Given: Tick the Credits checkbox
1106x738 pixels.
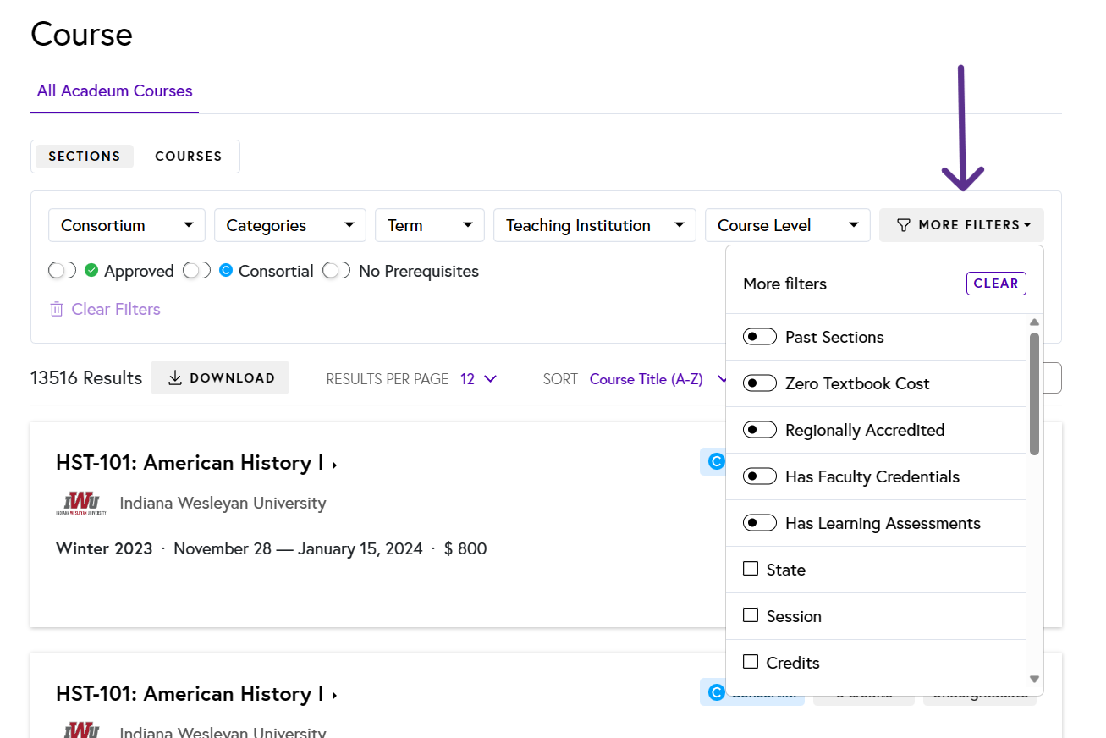Looking at the screenshot, I should coord(751,662).
